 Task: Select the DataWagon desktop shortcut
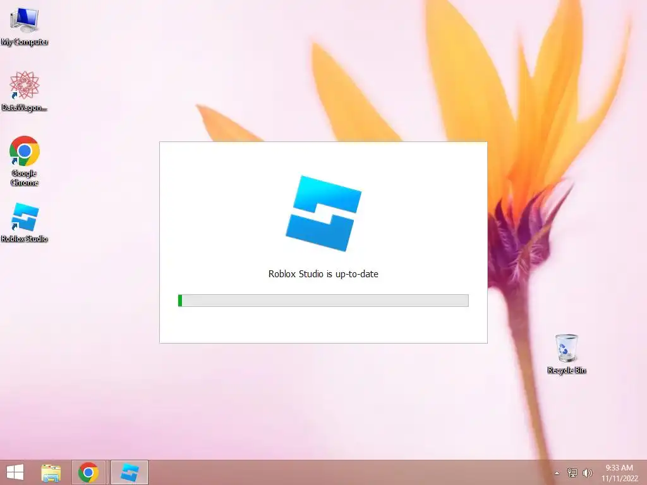pyautogui.click(x=25, y=91)
